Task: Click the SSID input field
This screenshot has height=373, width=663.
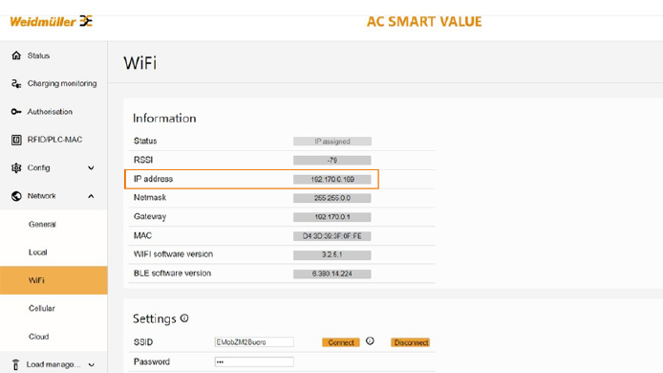Action: pyautogui.click(x=254, y=342)
